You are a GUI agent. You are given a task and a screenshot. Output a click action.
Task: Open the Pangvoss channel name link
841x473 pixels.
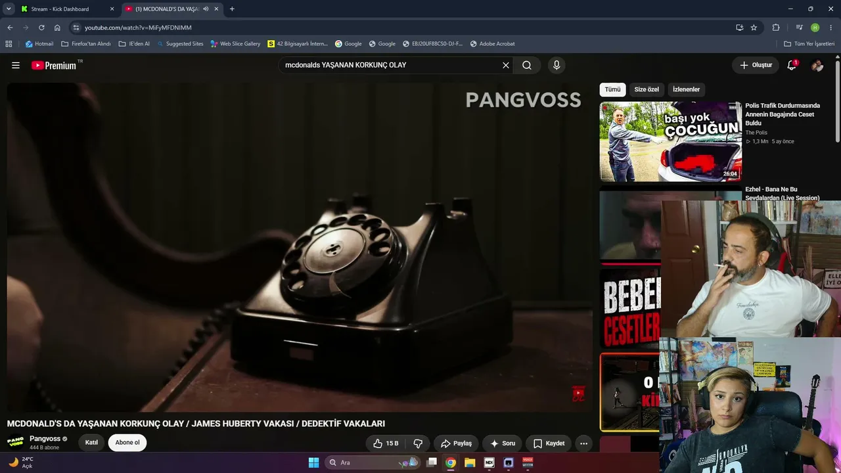click(45, 439)
